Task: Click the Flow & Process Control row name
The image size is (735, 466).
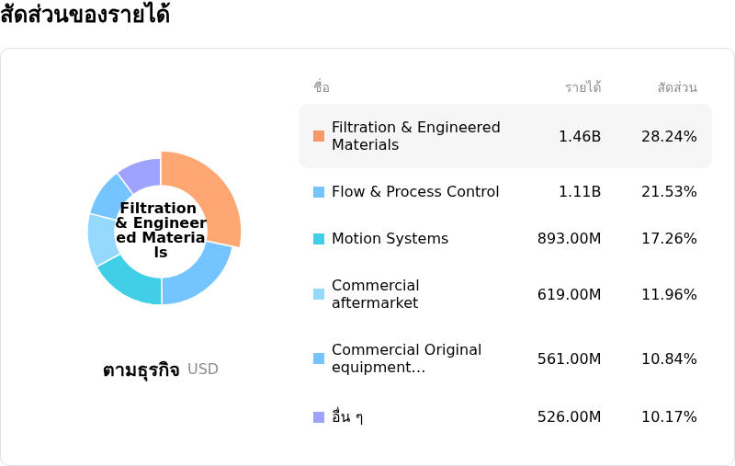Action: tap(415, 192)
